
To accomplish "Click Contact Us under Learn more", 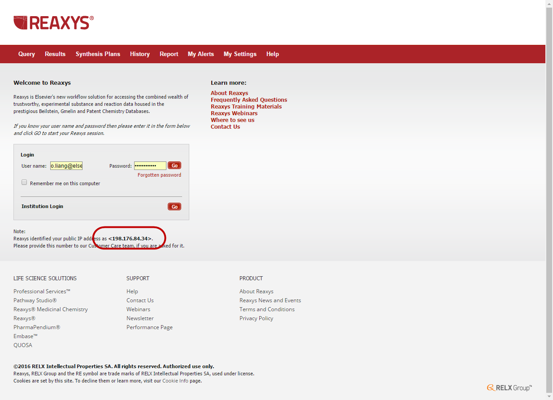I will click(225, 127).
